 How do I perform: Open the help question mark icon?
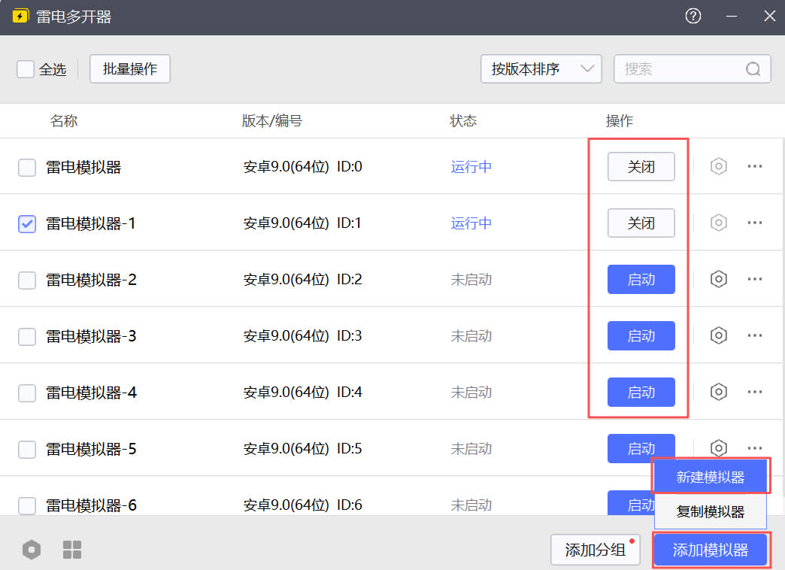[693, 17]
